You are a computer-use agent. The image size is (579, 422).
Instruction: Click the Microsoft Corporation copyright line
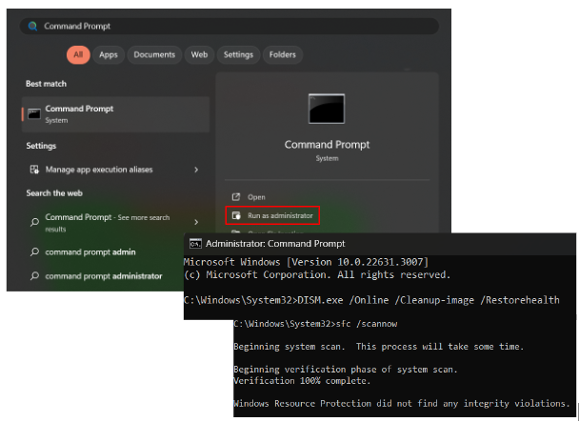[x=317, y=275]
